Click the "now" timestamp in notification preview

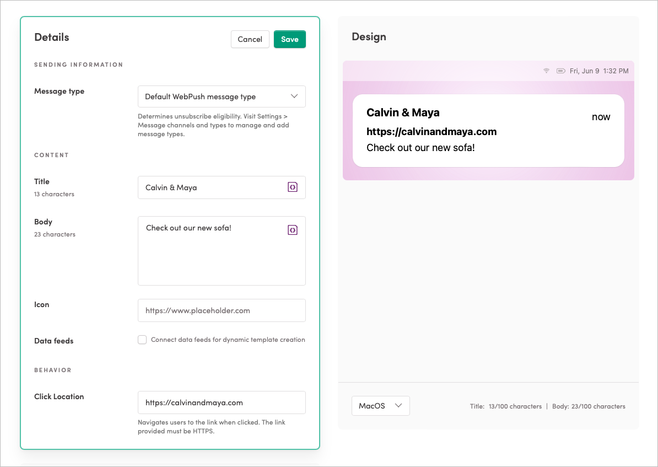[601, 117]
